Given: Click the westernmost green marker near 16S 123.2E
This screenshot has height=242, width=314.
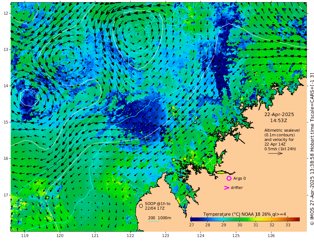Looking at the screenshot, I should click(x=174, y=160).
